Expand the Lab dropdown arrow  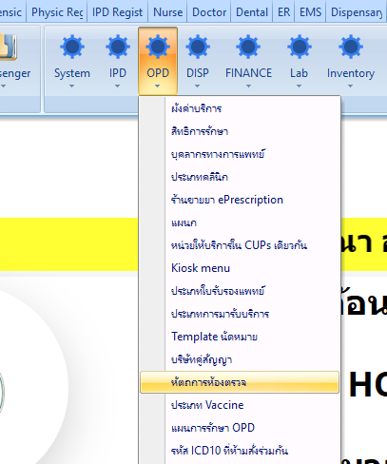pyautogui.click(x=299, y=87)
